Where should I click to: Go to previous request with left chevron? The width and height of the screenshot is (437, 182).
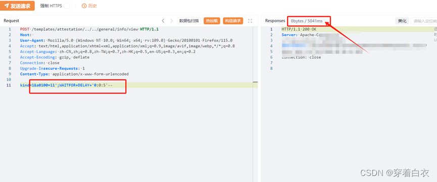click(x=163, y=21)
